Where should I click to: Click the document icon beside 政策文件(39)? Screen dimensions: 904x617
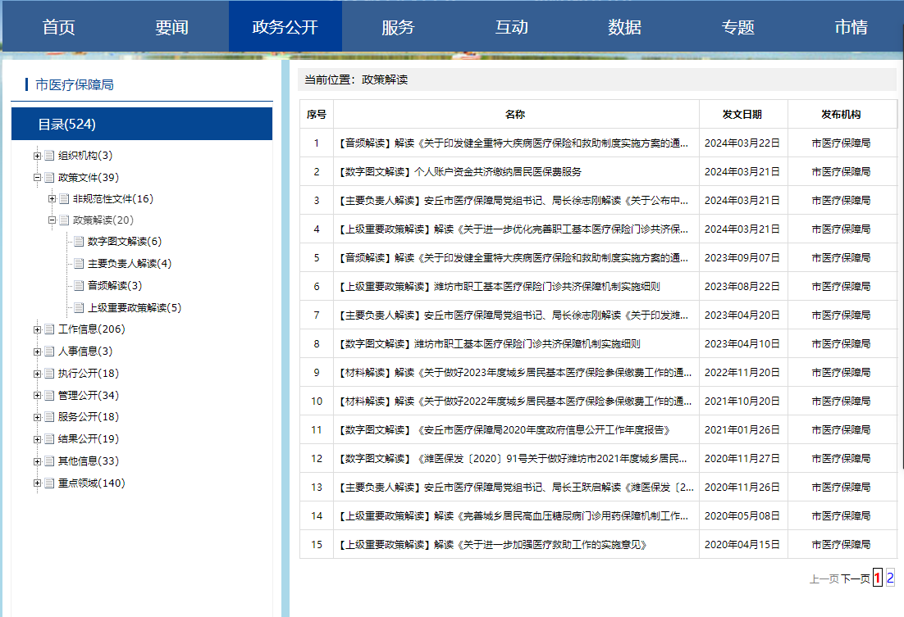pyautogui.click(x=49, y=178)
